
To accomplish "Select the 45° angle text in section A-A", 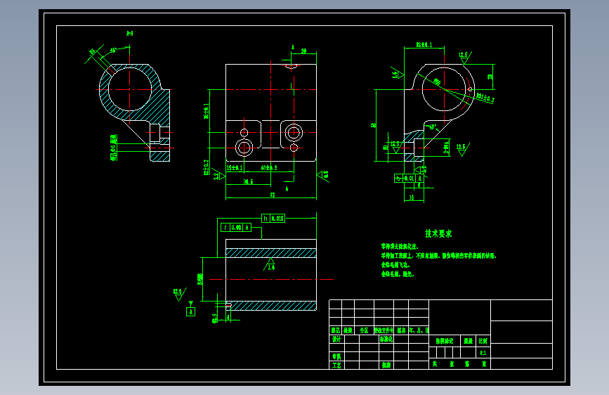I will [x=113, y=50].
